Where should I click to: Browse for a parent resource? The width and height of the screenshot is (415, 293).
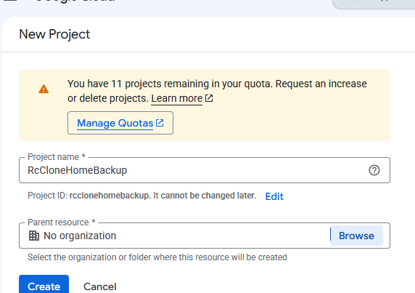[356, 236]
